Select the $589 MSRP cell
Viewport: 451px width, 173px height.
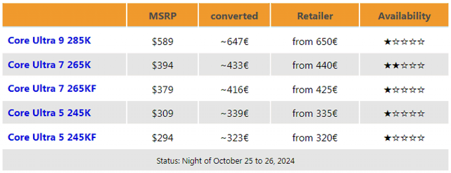162,42
